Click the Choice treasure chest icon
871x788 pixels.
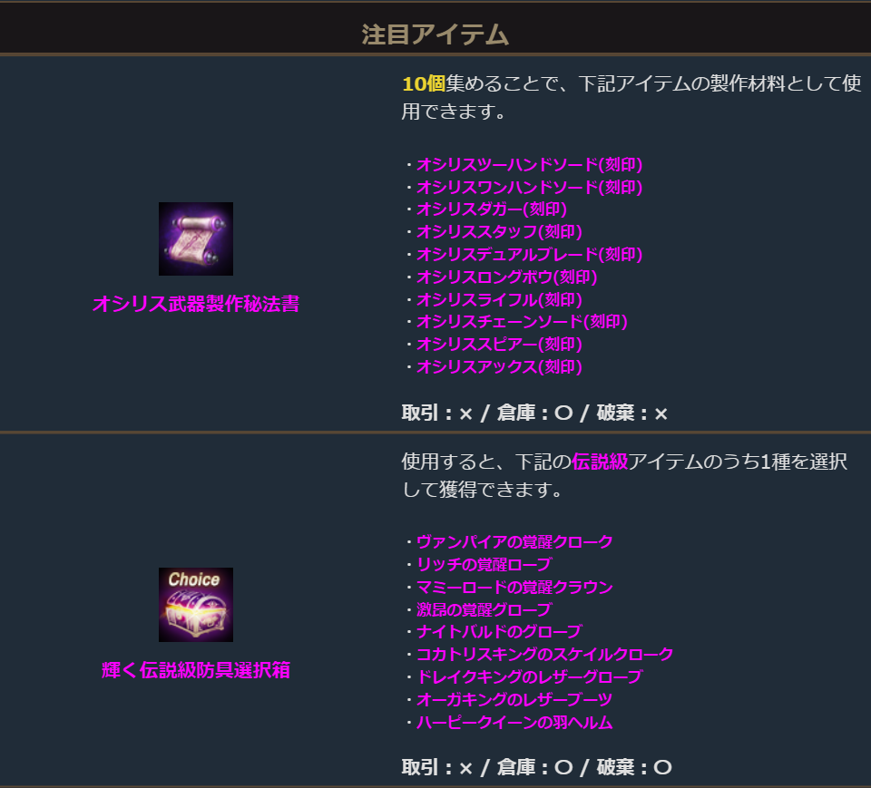196,605
